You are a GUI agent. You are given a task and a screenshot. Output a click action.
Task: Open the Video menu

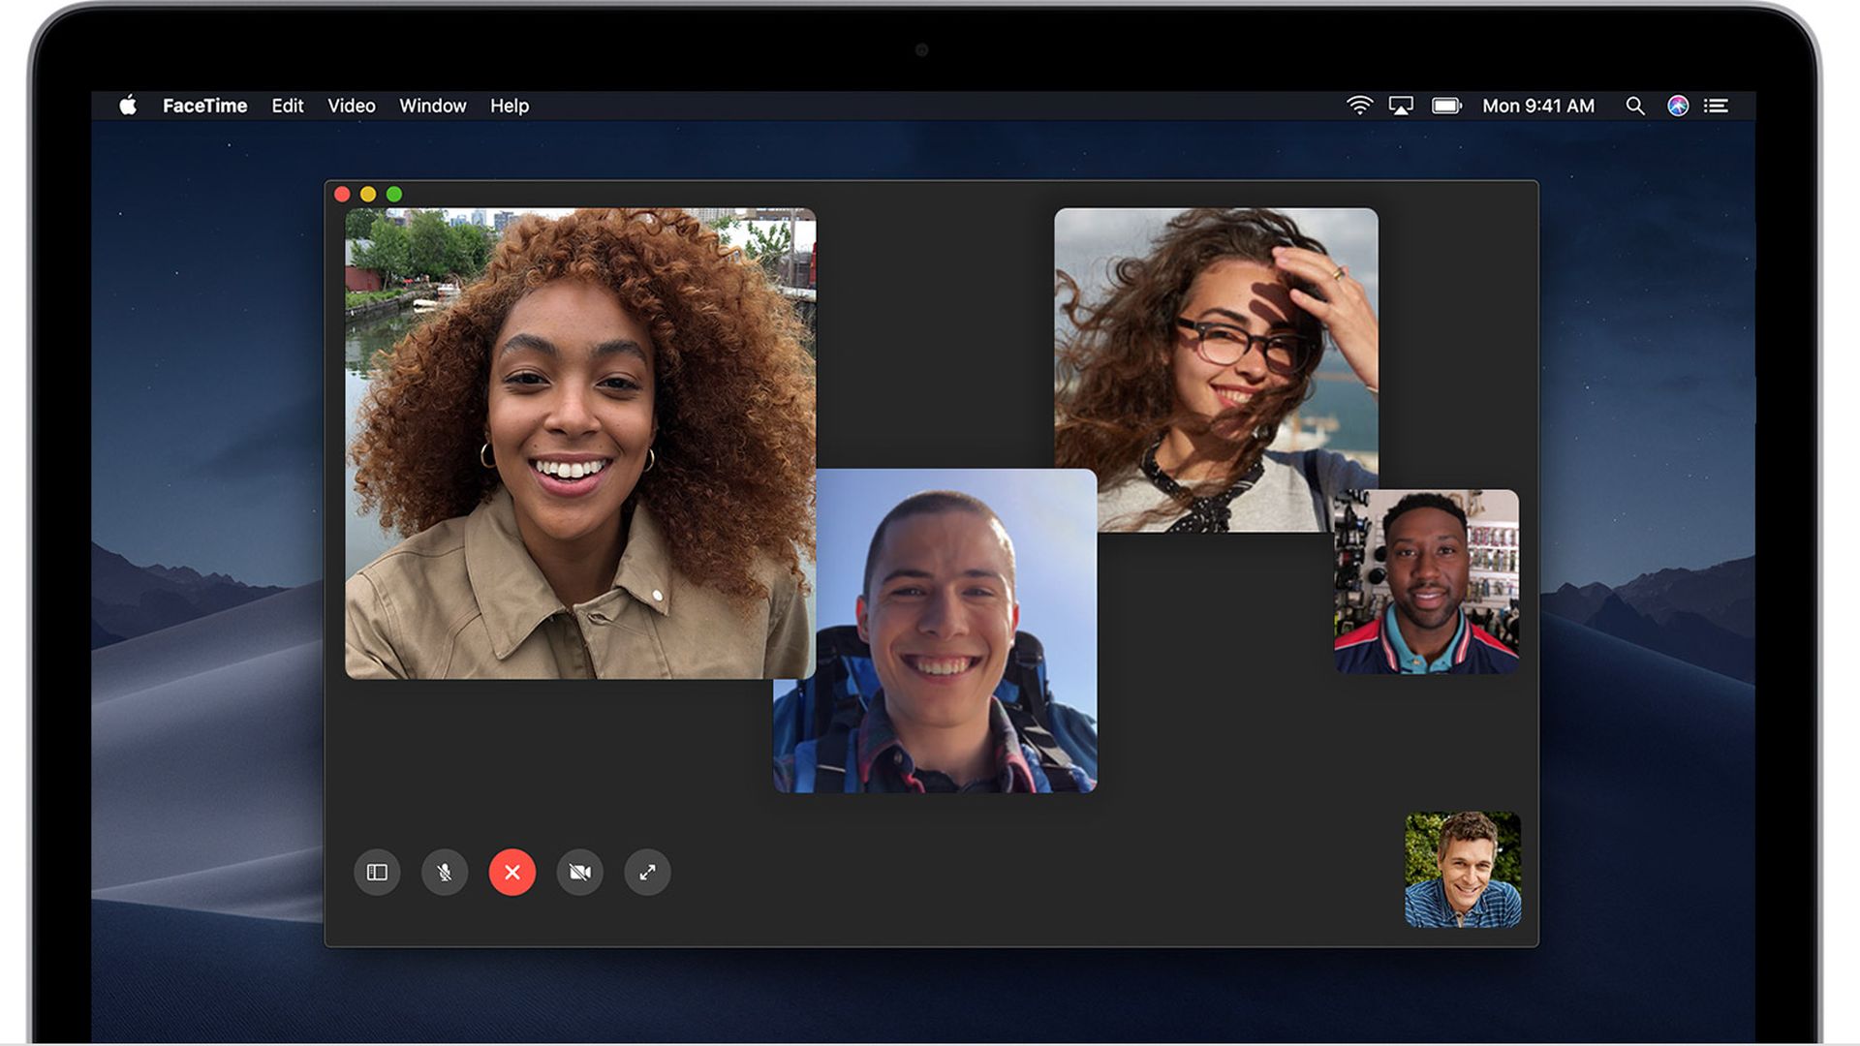pos(352,106)
